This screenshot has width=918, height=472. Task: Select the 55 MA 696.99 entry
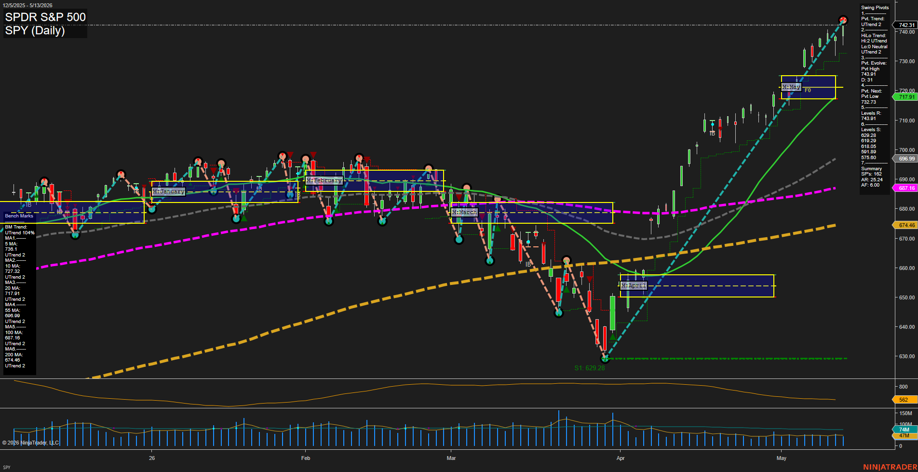pyautogui.click(x=13, y=313)
